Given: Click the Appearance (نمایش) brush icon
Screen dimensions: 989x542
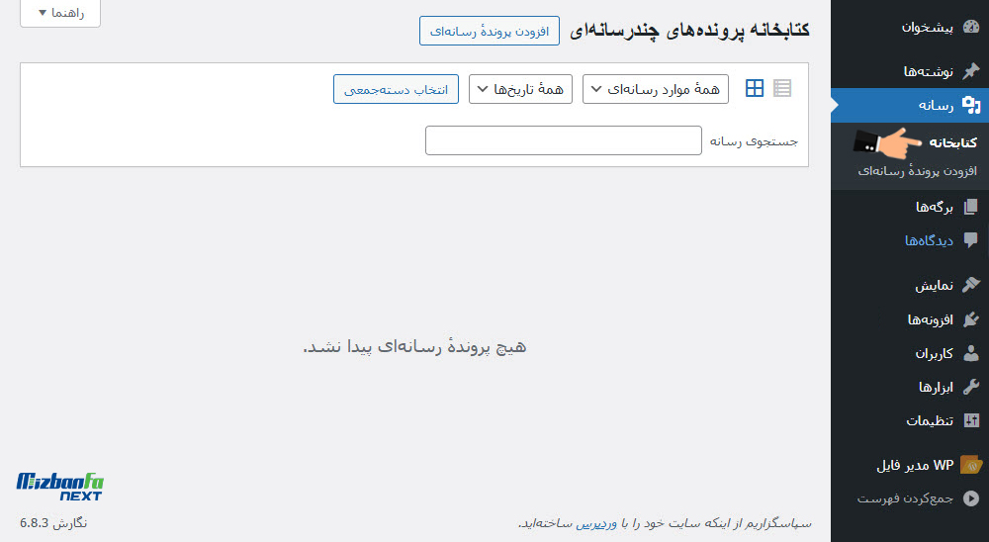Looking at the screenshot, I should click(x=971, y=285).
